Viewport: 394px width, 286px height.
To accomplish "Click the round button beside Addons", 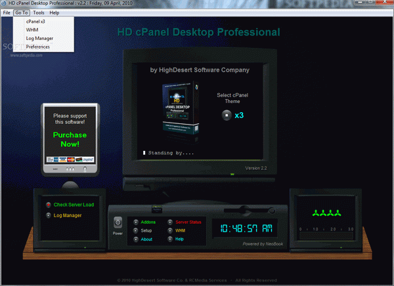I will click(136, 222).
